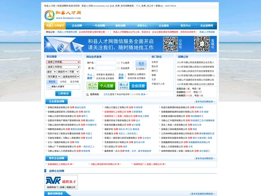Open 更多和县招聘信息>> beside 常年企业招聘

point(205,159)
